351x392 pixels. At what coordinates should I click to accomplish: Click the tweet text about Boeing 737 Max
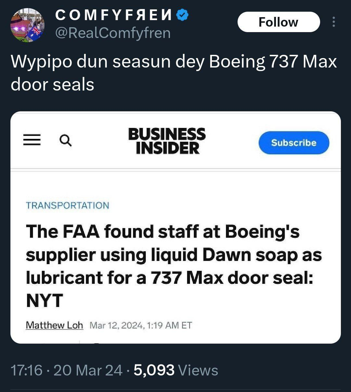click(x=174, y=73)
